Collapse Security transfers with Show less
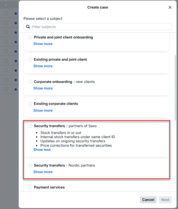 pyautogui.click(x=42, y=150)
